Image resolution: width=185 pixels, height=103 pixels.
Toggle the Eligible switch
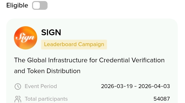[40, 5]
